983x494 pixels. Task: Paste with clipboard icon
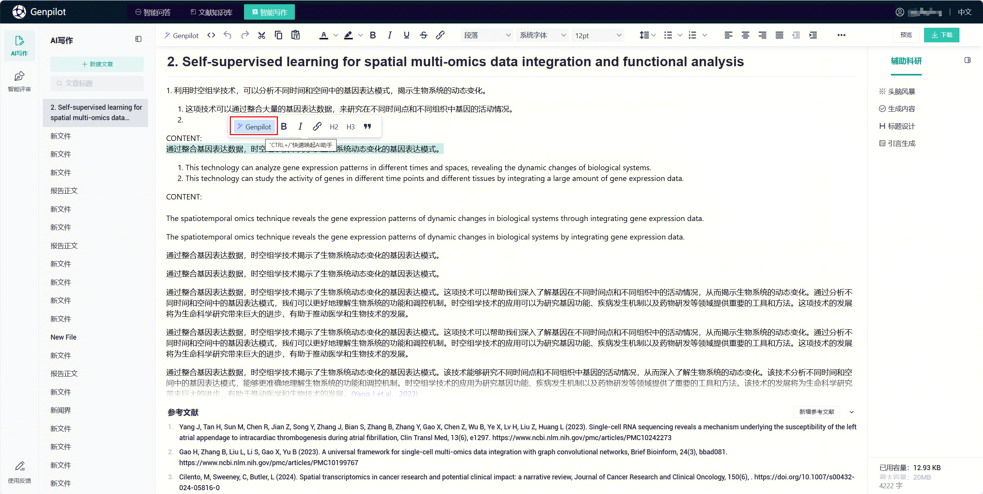295,35
